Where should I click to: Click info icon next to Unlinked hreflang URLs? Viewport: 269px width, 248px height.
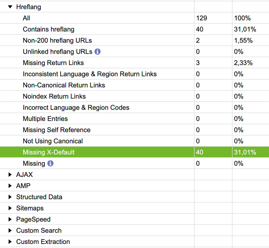coord(98,52)
